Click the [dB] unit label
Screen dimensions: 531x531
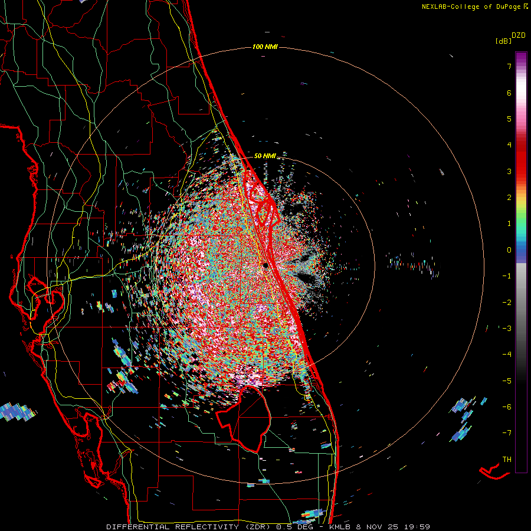click(x=503, y=41)
